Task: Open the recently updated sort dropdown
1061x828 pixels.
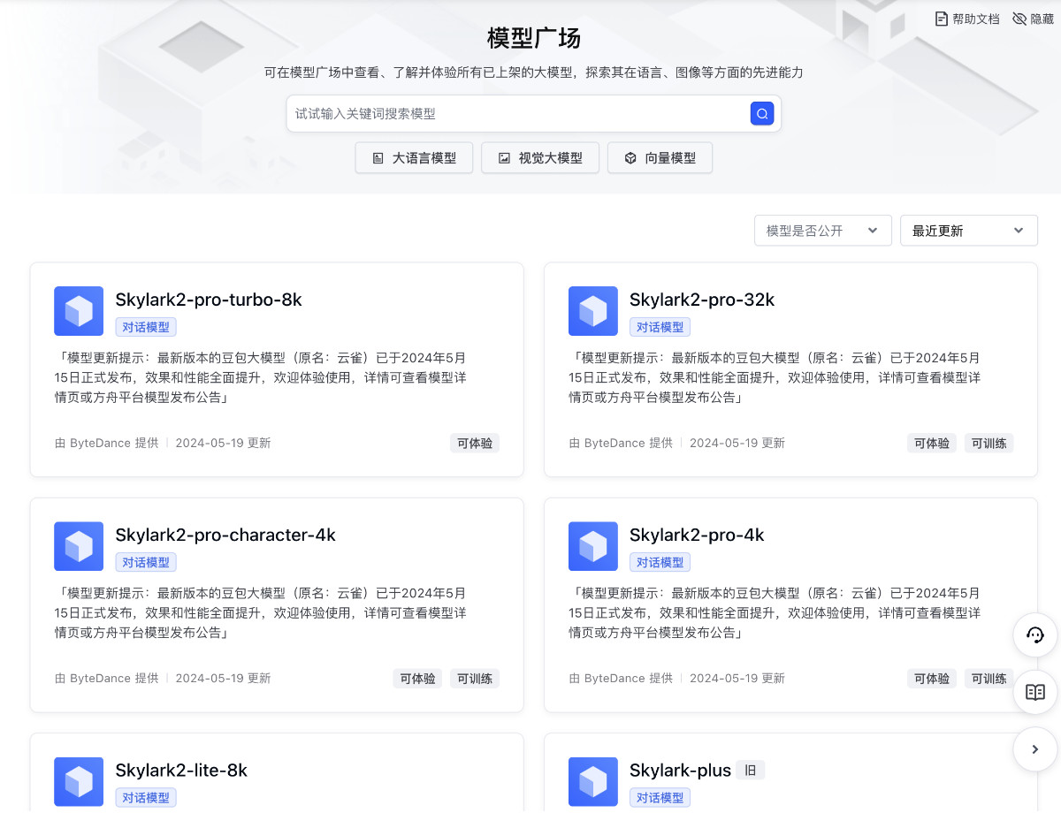Action: [x=968, y=231]
